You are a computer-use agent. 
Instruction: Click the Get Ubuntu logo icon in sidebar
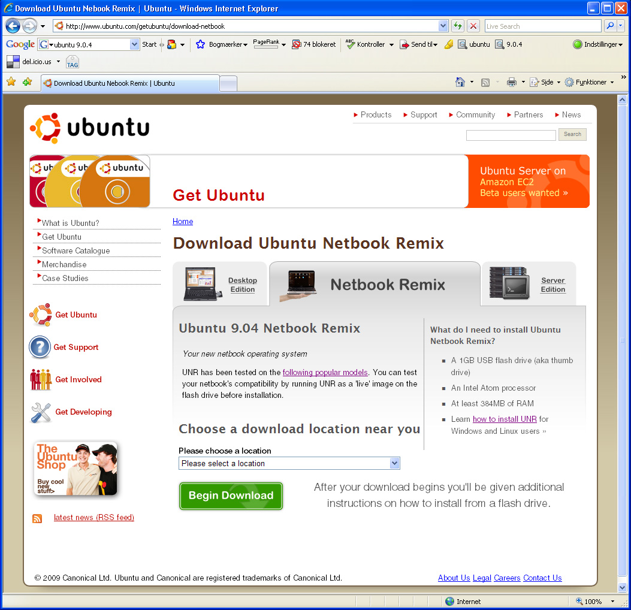(x=41, y=315)
